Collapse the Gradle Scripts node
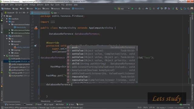This screenshot has width=194, height=109. [5, 56]
